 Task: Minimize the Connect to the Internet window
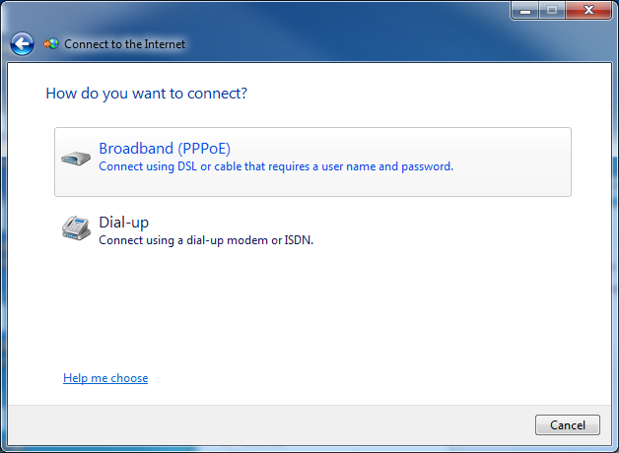tap(525, 10)
